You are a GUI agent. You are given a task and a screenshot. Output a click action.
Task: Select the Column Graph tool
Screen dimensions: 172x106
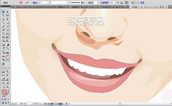coord(7,52)
